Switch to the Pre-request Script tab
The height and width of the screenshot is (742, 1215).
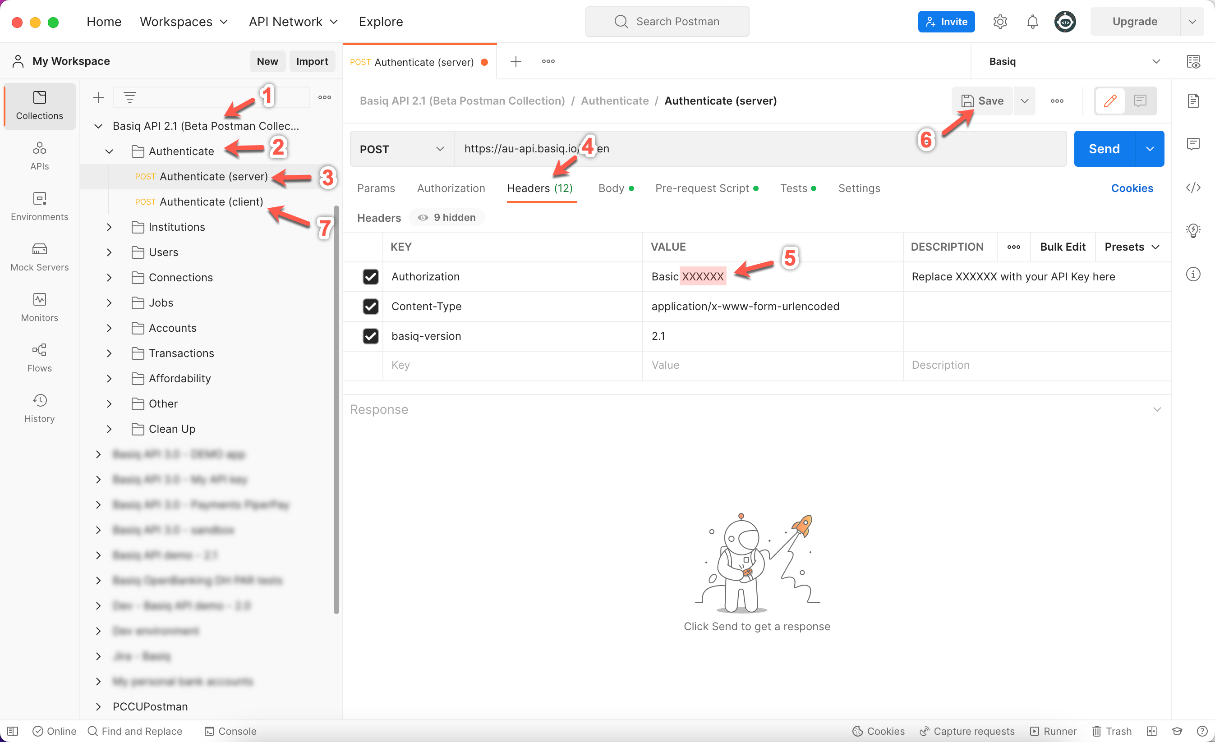[702, 188]
